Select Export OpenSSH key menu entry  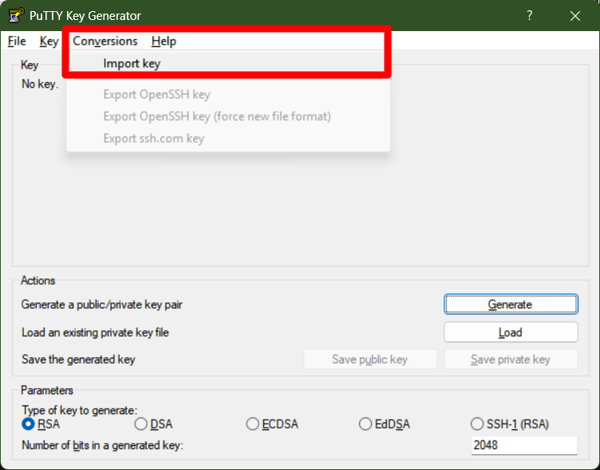(x=228, y=94)
